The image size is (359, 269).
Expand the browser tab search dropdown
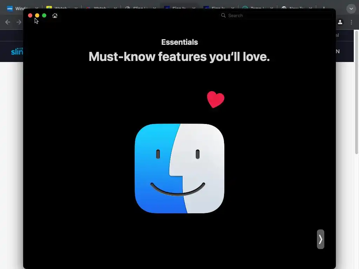click(x=351, y=9)
